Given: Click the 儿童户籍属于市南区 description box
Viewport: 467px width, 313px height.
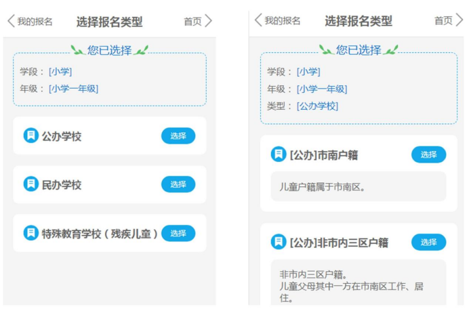Looking at the screenshot, I should [x=359, y=186].
